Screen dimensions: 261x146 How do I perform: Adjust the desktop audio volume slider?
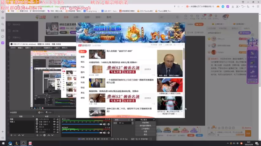pyautogui.click(x=82, y=133)
